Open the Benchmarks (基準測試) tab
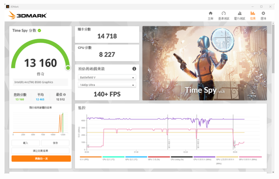 pyautogui.click(x=224, y=15)
